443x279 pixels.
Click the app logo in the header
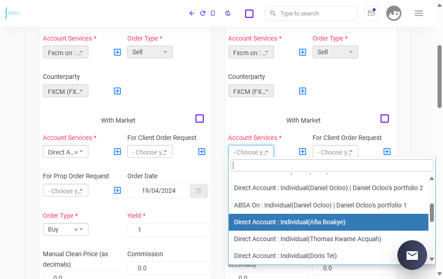tap(13, 13)
